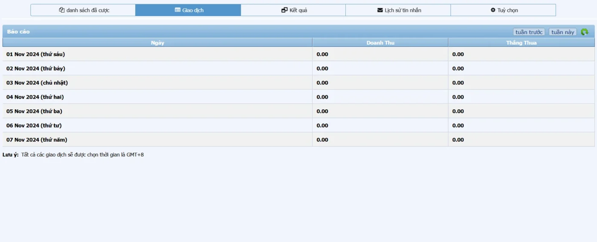597x242 pixels.
Task: Click the envelope icon in message history tab
Action: 380,10
